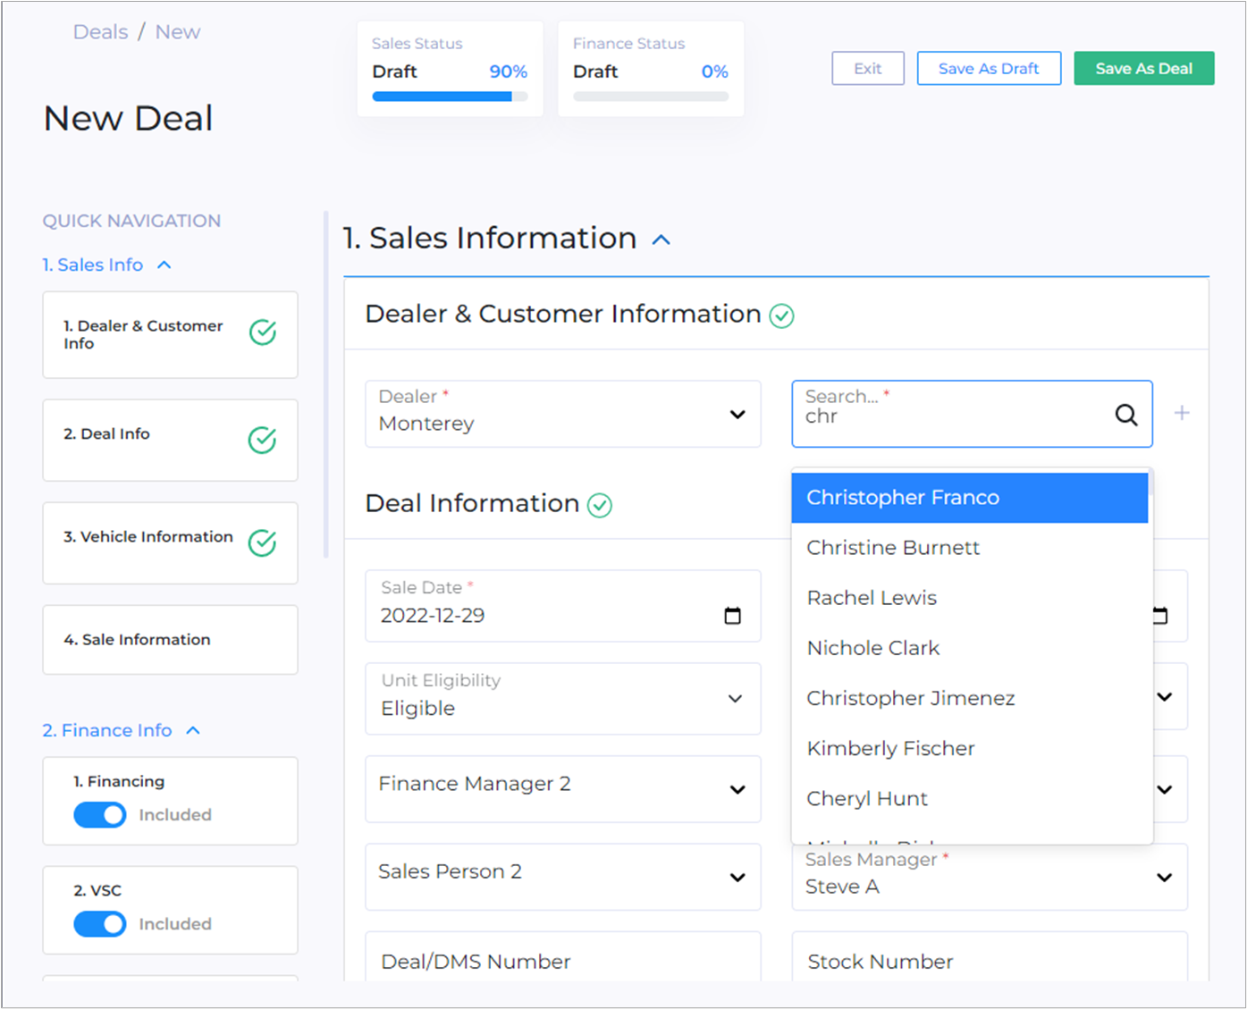Screen dimensions: 1247x1009
Task: Click the plus icon to add customer
Action: (x=1182, y=413)
